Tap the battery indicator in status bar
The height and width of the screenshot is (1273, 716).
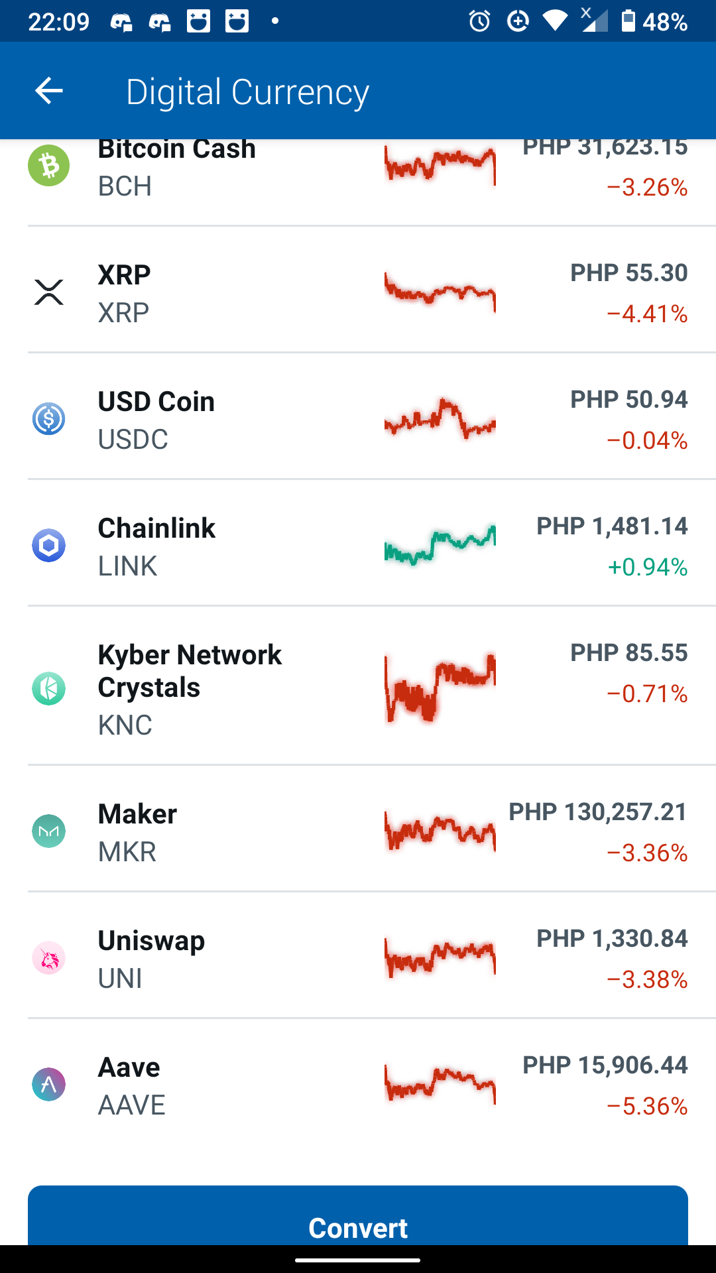(x=628, y=21)
